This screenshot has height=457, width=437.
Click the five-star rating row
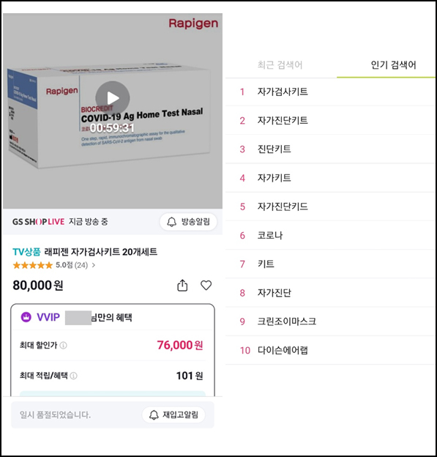pyautogui.click(x=54, y=265)
